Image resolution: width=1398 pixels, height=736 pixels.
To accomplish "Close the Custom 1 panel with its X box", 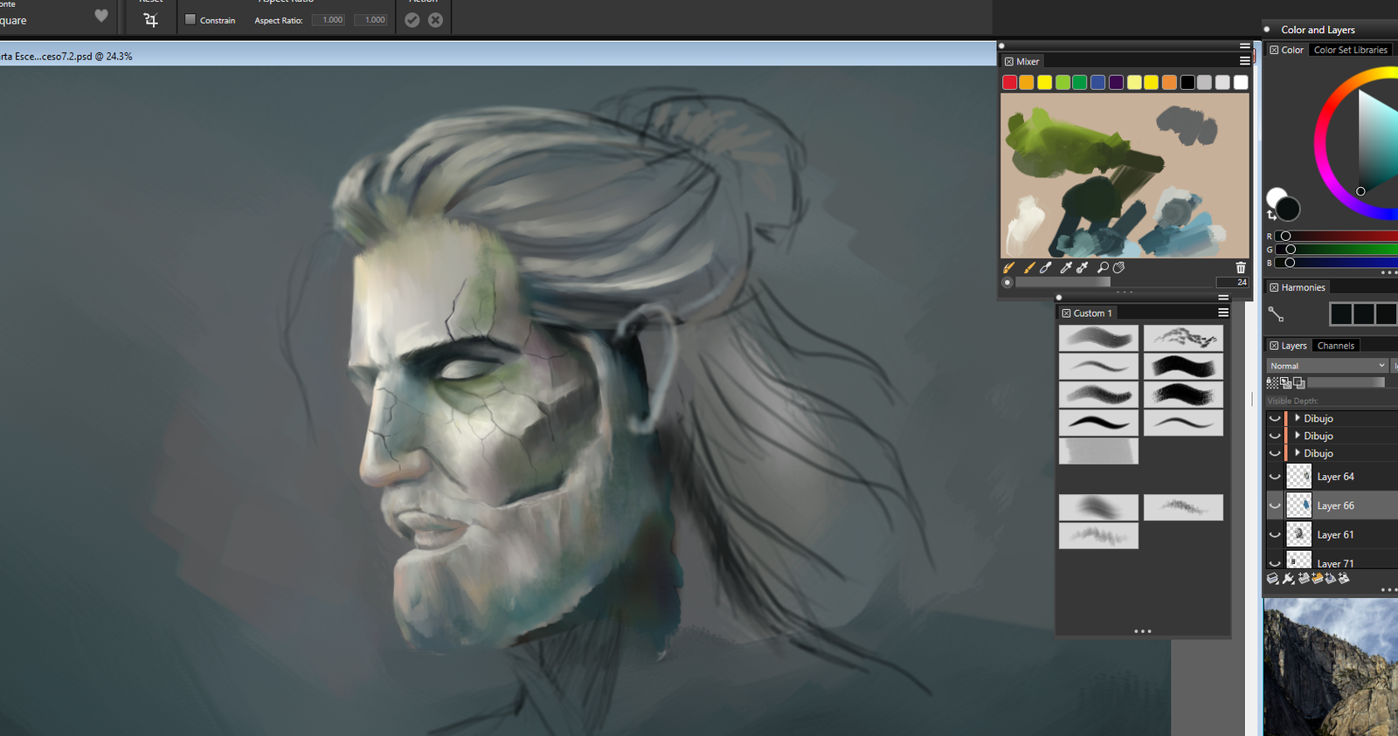I will click(1066, 313).
